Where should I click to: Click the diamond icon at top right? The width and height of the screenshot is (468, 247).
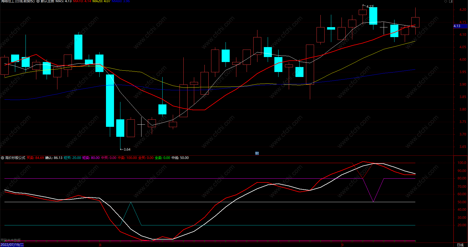click(x=446, y=1)
